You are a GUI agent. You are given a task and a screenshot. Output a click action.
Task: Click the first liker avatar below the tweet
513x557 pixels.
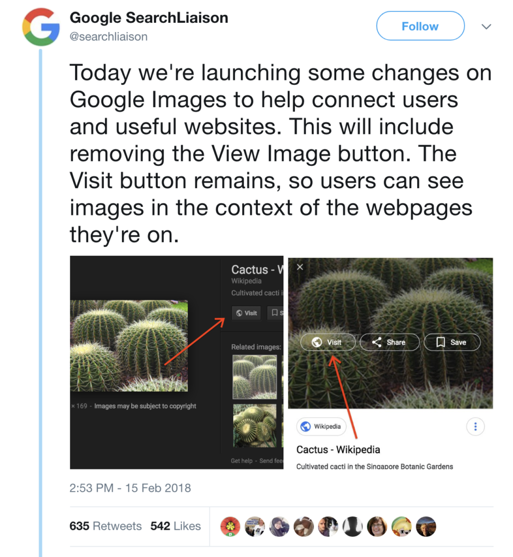[230, 527]
